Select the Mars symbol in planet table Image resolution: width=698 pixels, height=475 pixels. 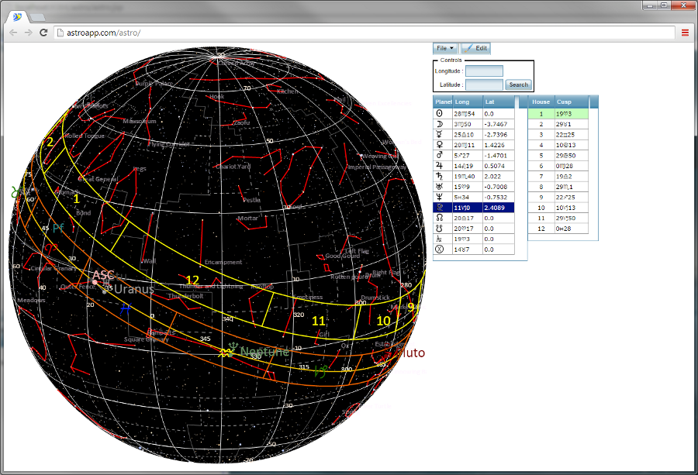pyautogui.click(x=441, y=155)
